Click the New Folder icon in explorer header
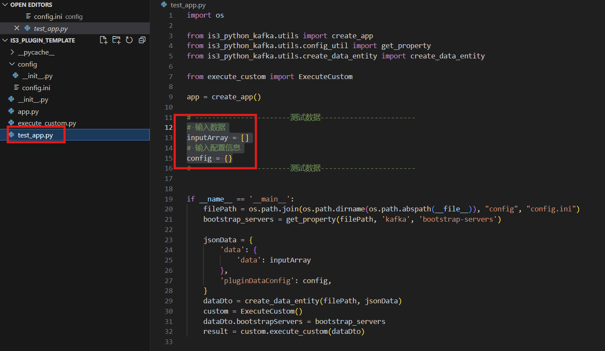This screenshot has width=605, height=351. pos(116,40)
